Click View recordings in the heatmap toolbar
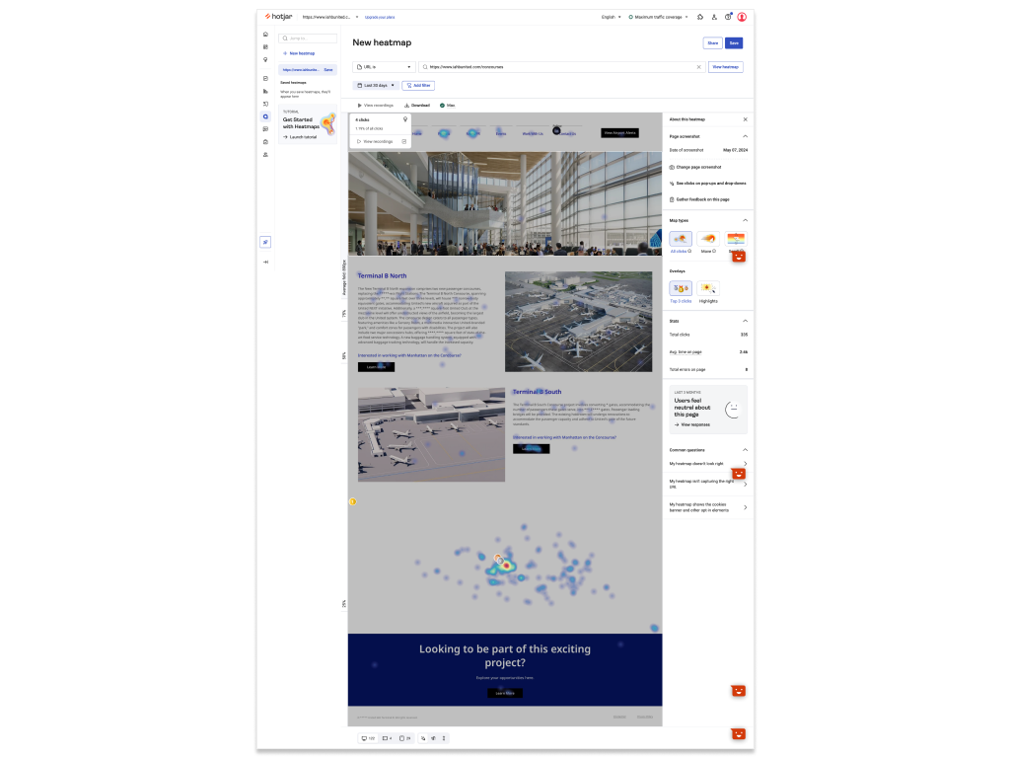Image resolution: width=1010 pixels, height=758 pixels. click(x=375, y=105)
